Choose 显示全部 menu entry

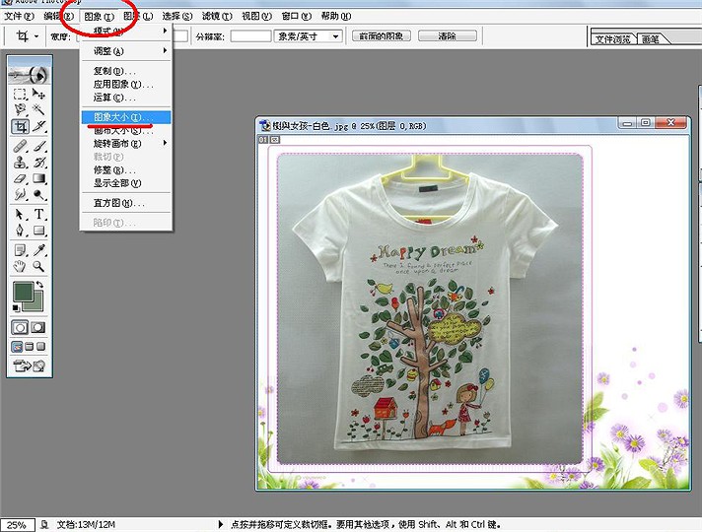[x=126, y=183]
